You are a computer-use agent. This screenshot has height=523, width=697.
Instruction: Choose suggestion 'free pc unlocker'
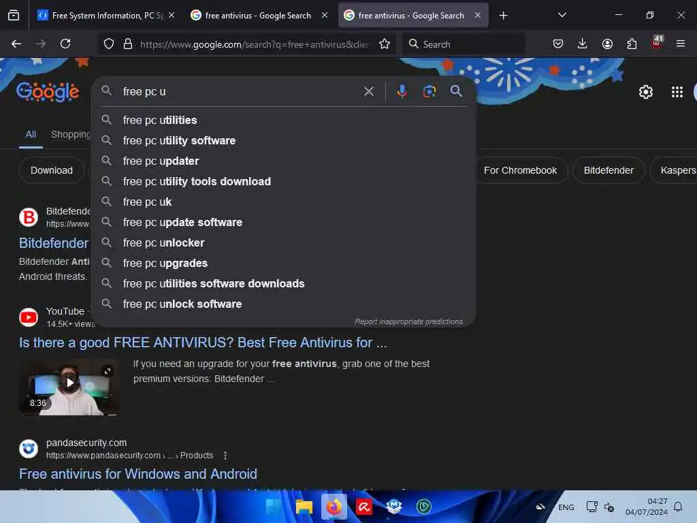pos(284,243)
